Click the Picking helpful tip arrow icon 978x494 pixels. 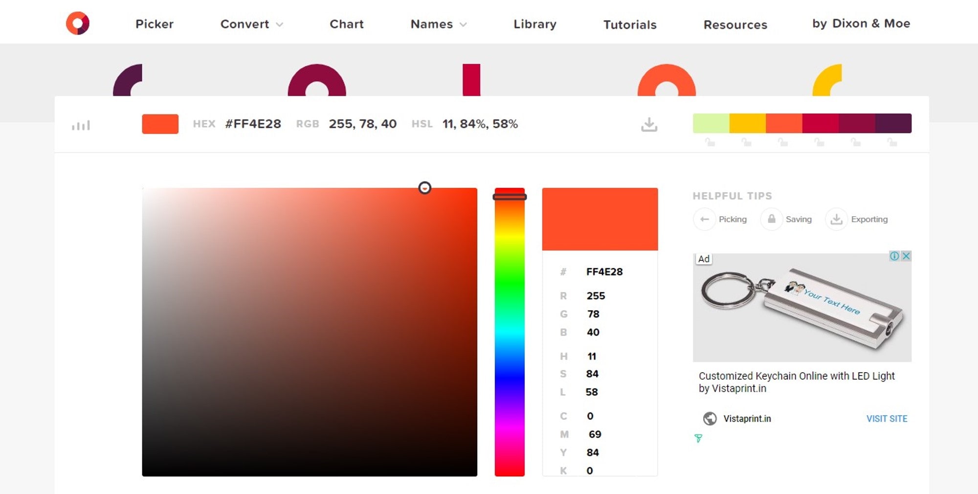704,219
